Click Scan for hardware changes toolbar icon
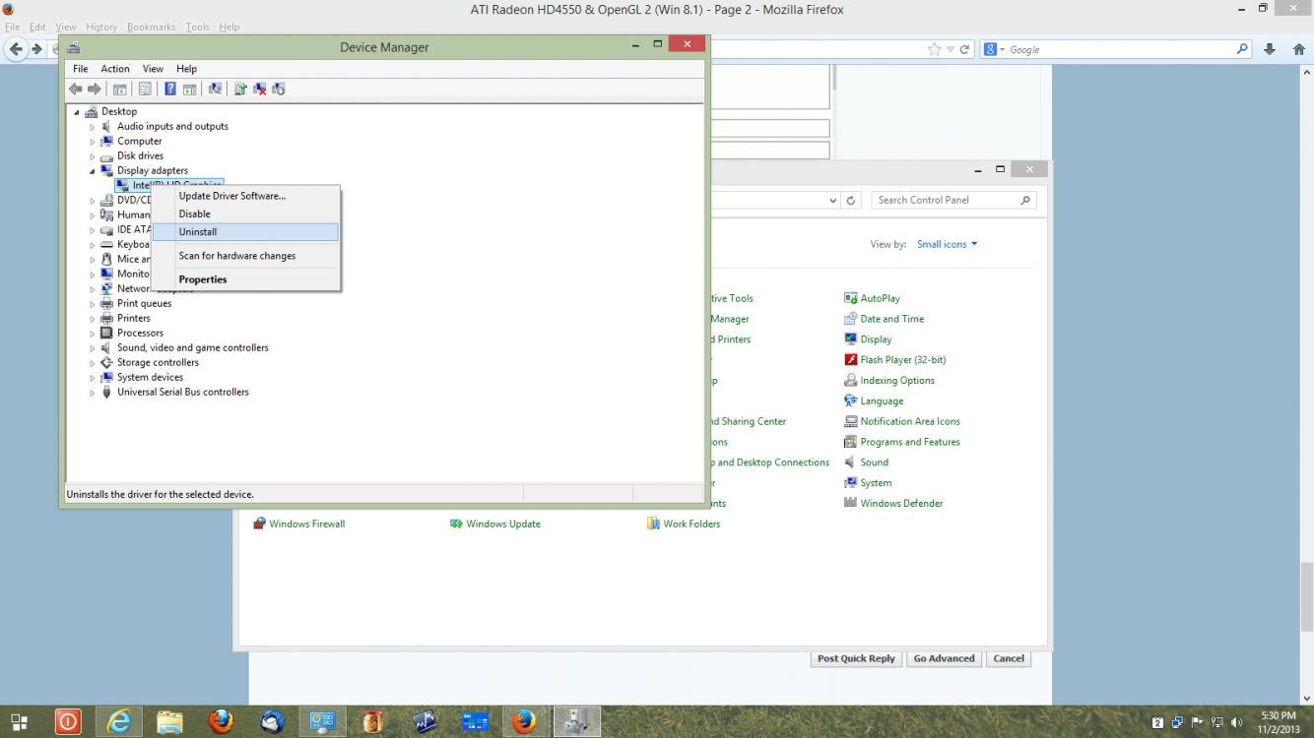The image size is (1314, 738). (x=215, y=90)
